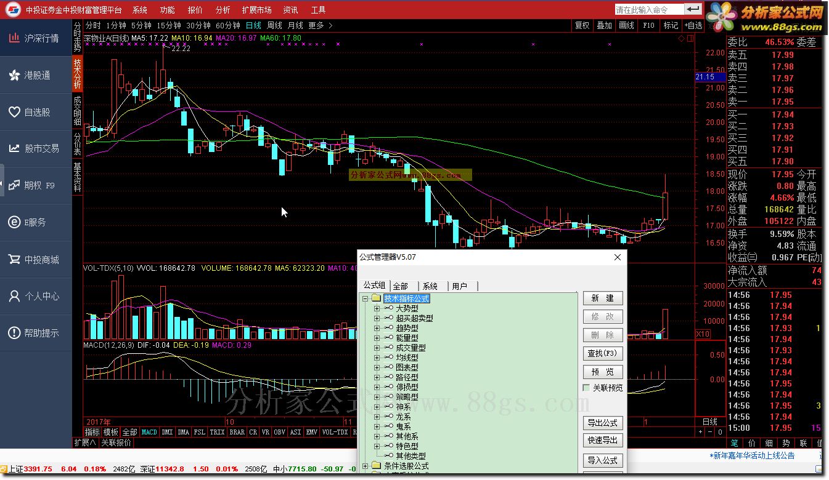The width and height of the screenshot is (829, 480).
Task: Open E服务 in the sidebar
Action: [36, 222]
